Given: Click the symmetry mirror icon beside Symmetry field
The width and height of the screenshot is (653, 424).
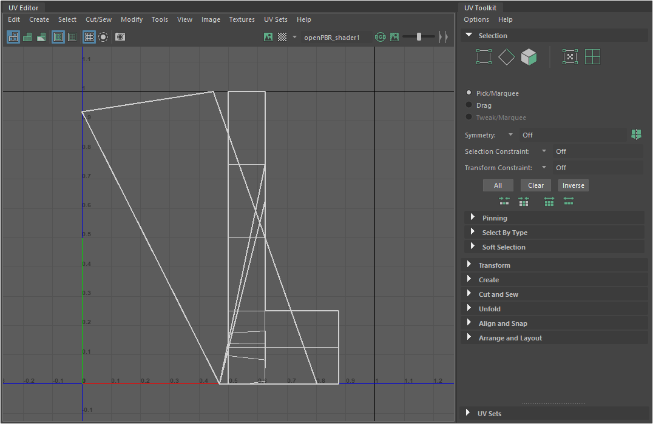Looking at the screenshot, I should point(636,134).
